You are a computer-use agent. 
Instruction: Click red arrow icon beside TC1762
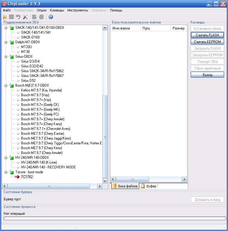tap(17, 177)
